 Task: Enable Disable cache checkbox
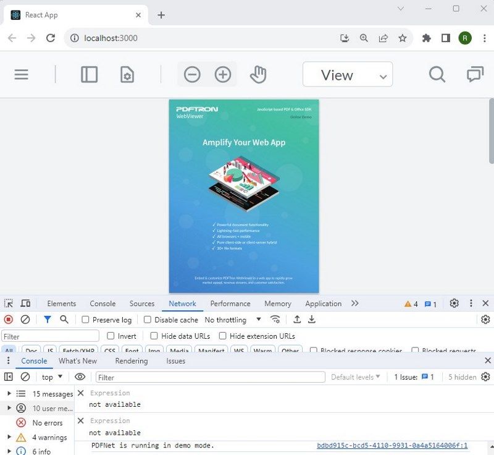point(147,320)
